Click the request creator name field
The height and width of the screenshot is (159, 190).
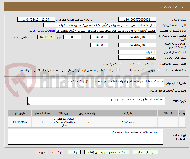[106, 31]
